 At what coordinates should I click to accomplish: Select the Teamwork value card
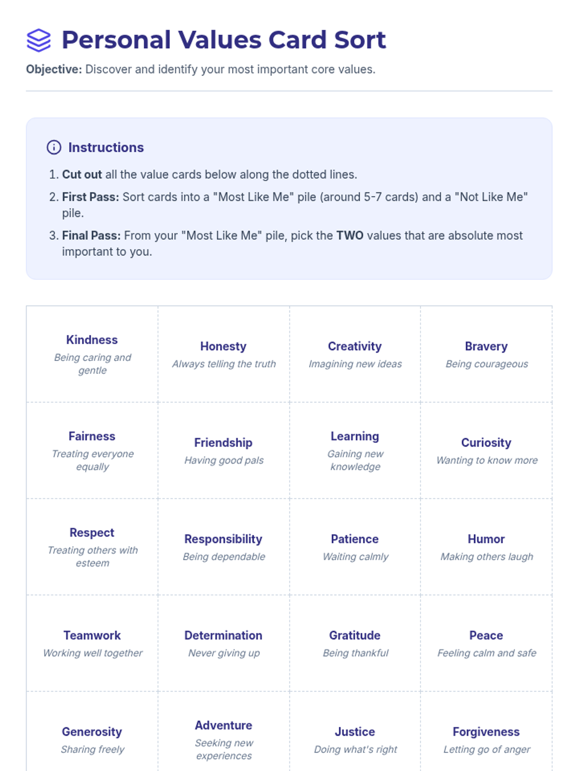click(92, 643)
